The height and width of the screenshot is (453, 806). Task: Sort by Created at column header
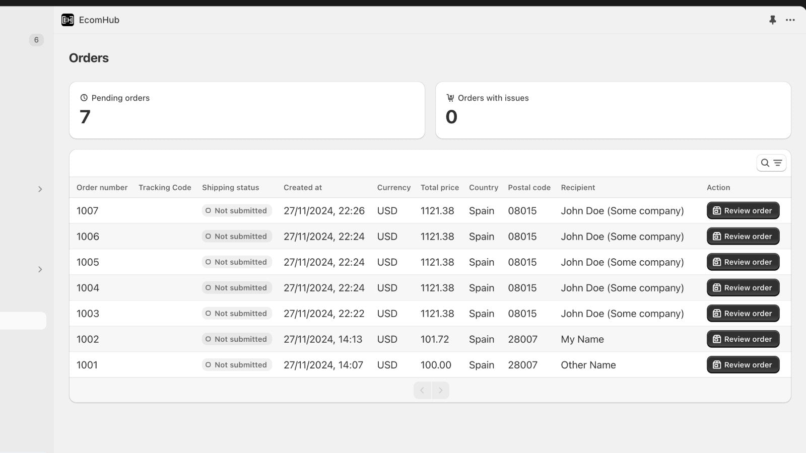point(302,188)
